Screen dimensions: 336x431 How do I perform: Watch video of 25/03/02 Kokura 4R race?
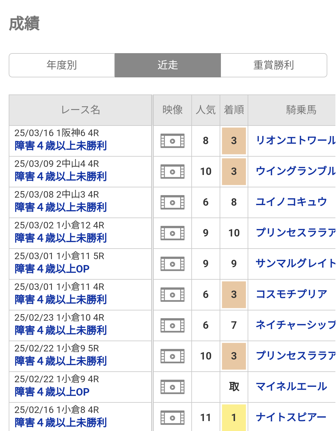pos(172,233)
